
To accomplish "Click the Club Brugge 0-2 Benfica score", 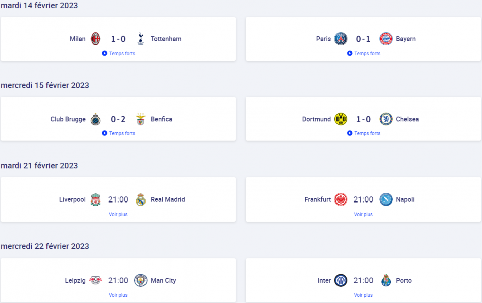I will tap(118, 119).
